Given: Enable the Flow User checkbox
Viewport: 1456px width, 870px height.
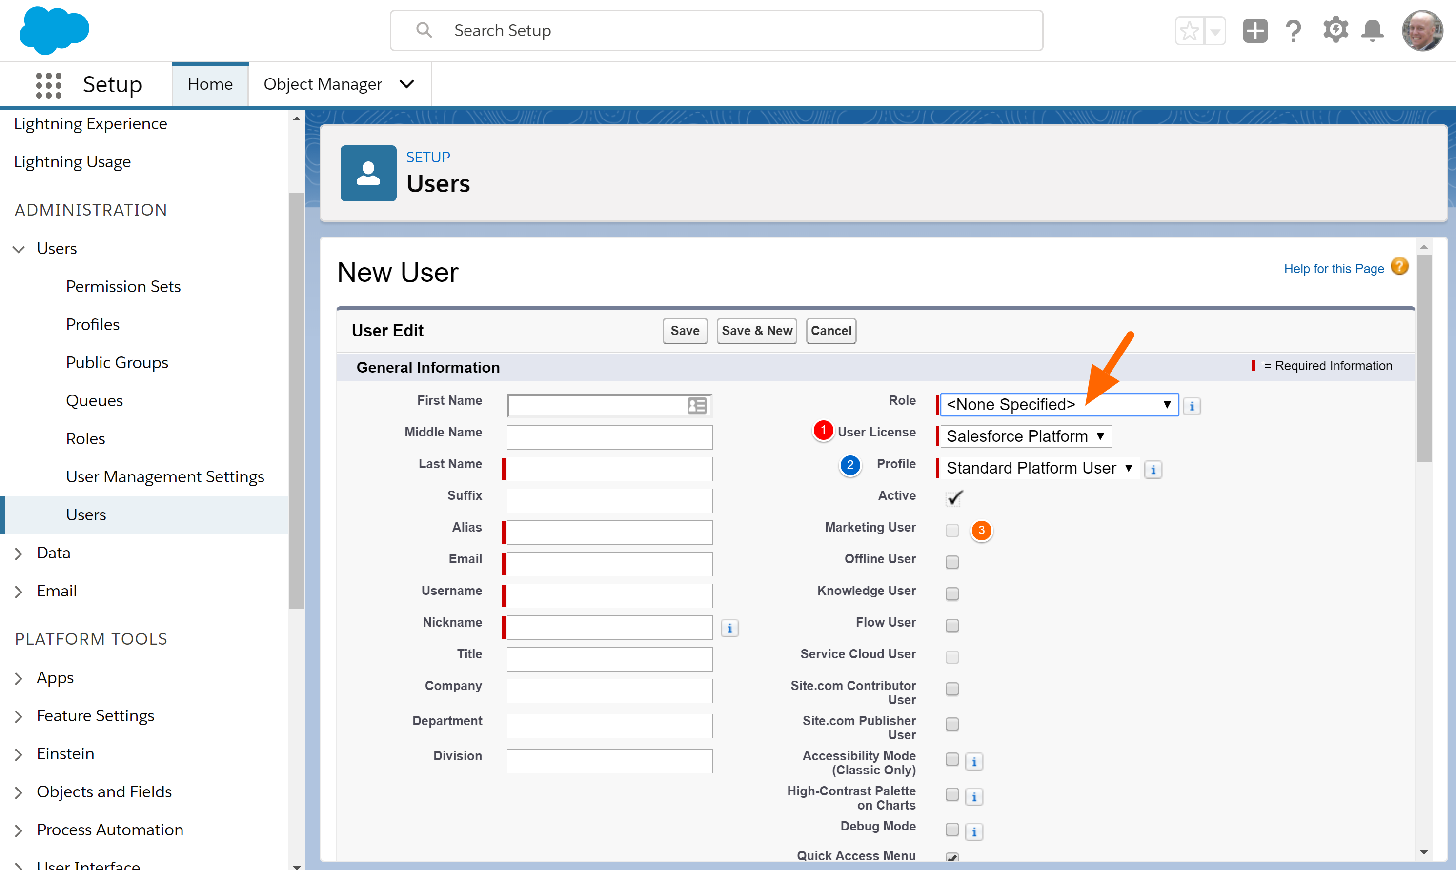Looking at the screenshot, I should tap(952, 626).
